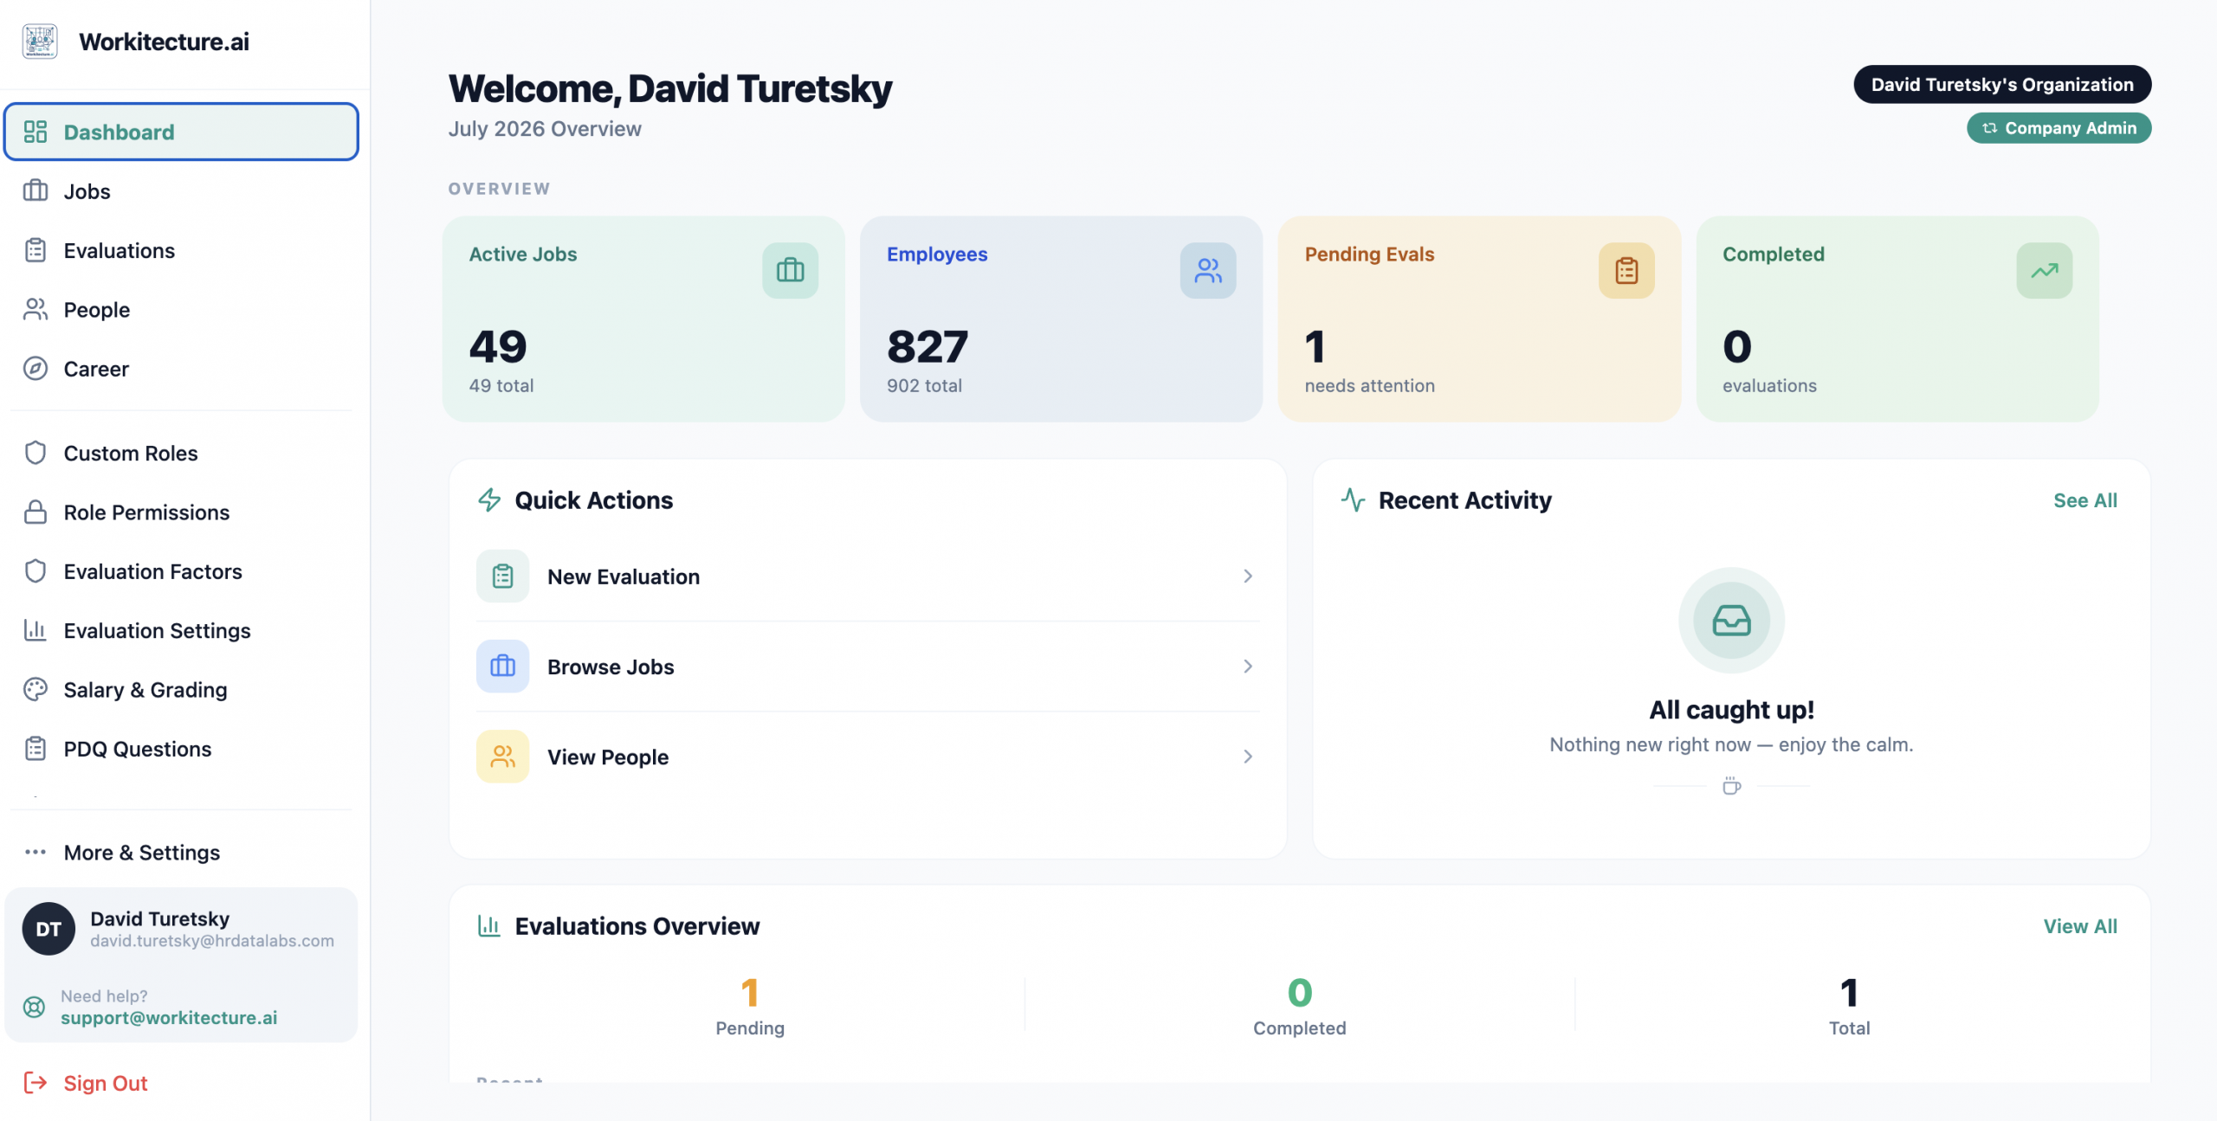Open the Active Jobs card showing 49

(x=643, y=319)
